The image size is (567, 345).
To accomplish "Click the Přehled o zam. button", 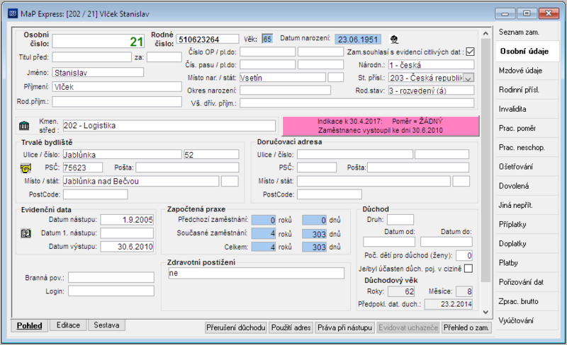I will [x=466, y=327].
